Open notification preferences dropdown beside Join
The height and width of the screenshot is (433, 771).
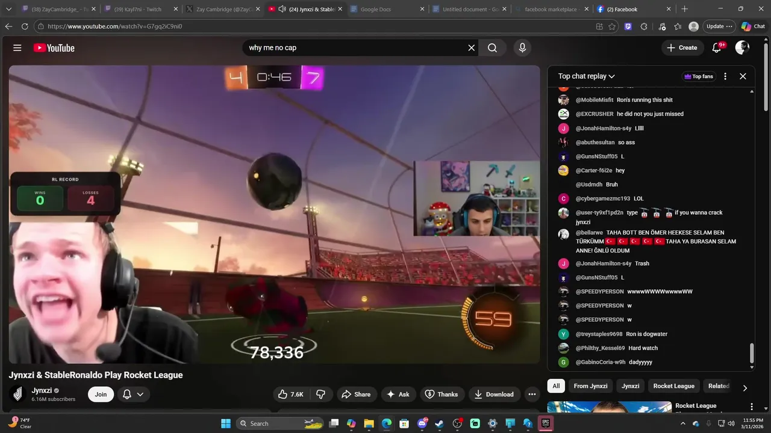click(133, 395)
